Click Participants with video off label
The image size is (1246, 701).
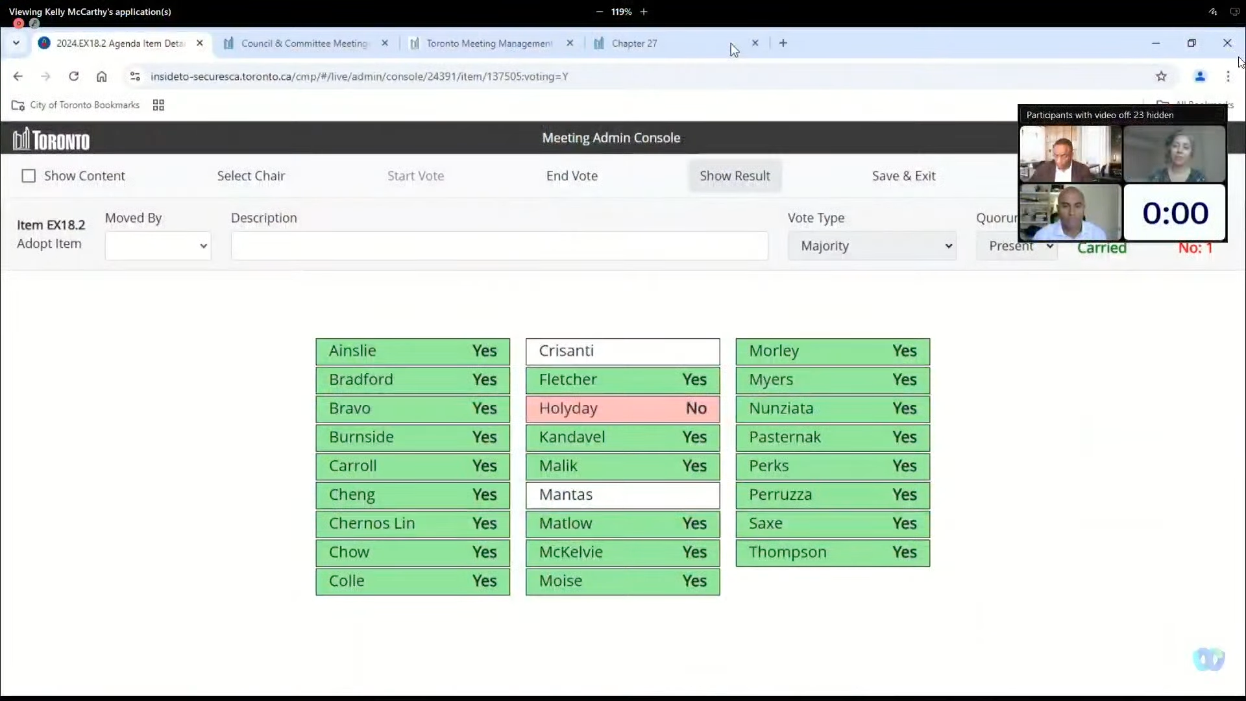(1100, 115)
